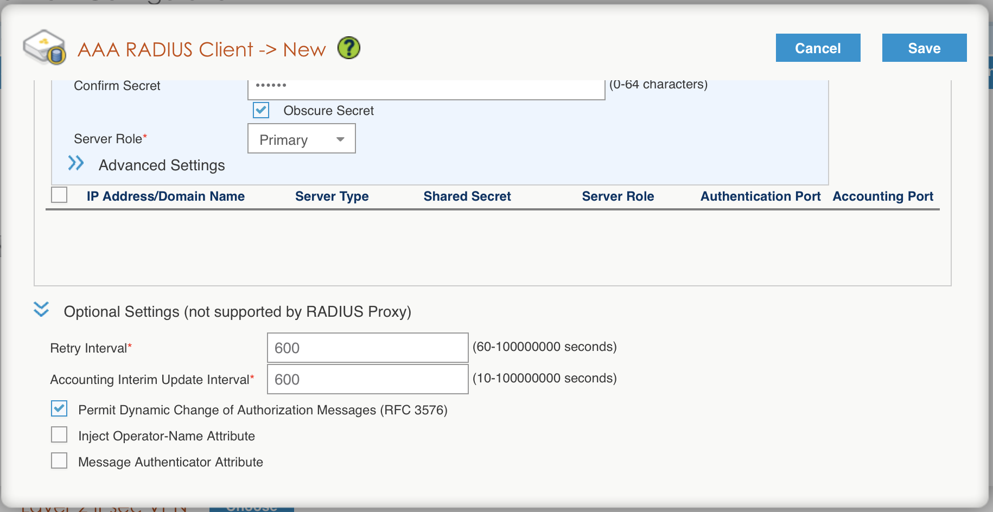Screen dimensions: 993x512
Task: Click into the Confirm Secret field
Action: pyautogui.click(x=426, y=87)
